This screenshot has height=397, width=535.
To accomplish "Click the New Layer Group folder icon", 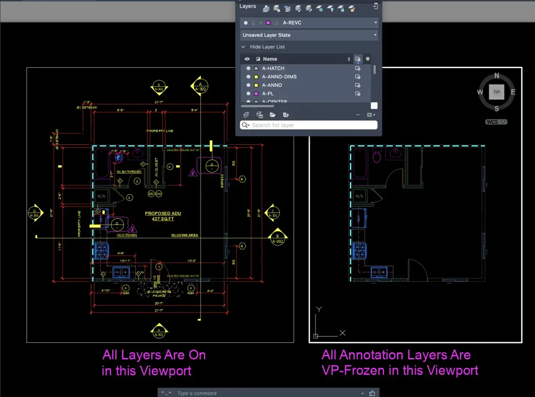I will pos(273,115).
